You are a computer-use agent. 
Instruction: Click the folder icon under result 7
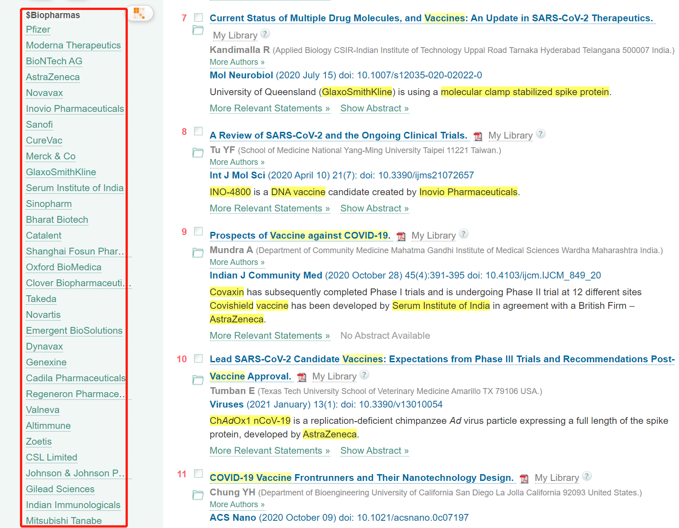pos(198,30)
